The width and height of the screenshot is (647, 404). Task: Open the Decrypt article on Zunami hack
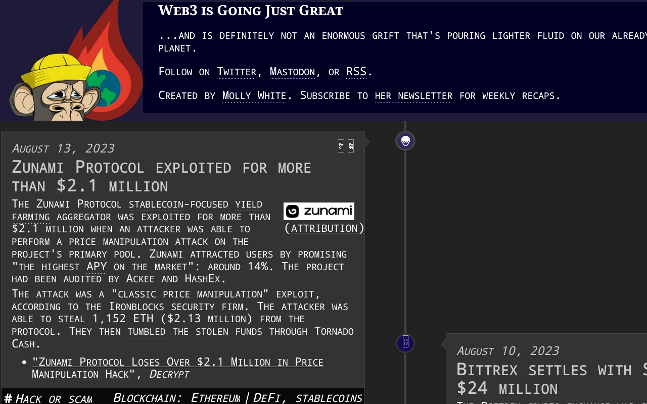pyautogui.click(x=177, y=368)
